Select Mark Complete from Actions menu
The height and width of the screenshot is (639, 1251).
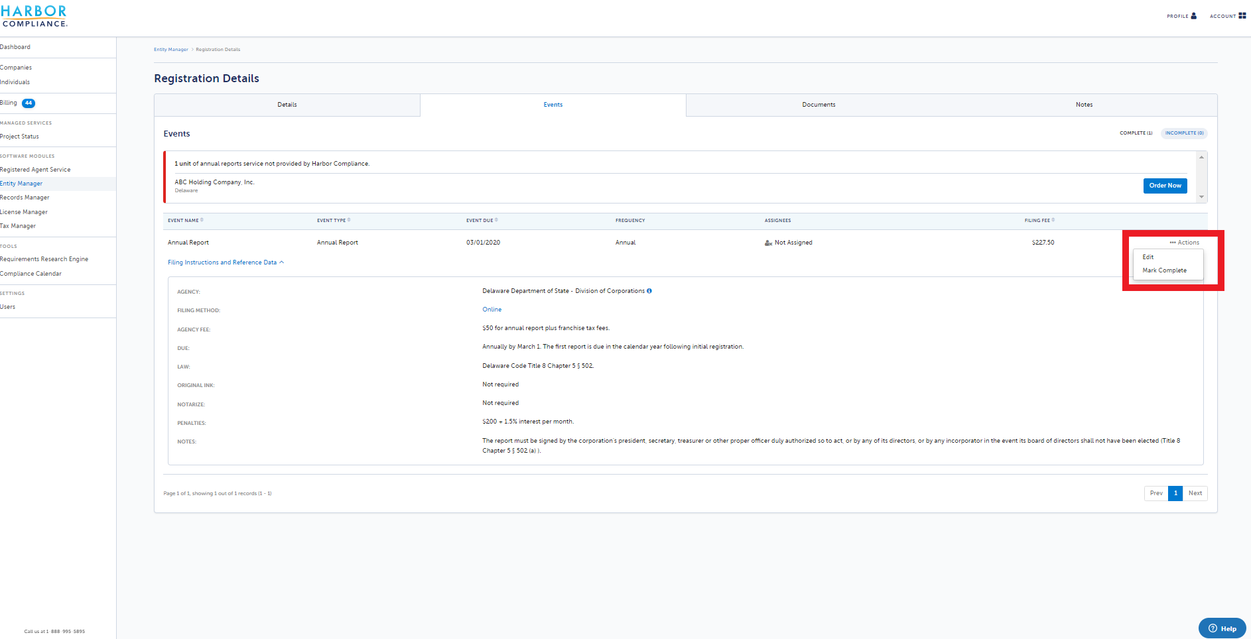pyautogui.click(x=1165, y=270)
